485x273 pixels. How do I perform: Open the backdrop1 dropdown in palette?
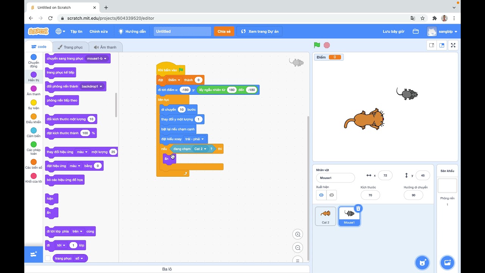(92, 86)
